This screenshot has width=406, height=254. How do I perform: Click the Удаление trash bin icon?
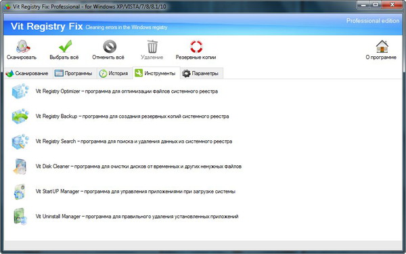152,47
